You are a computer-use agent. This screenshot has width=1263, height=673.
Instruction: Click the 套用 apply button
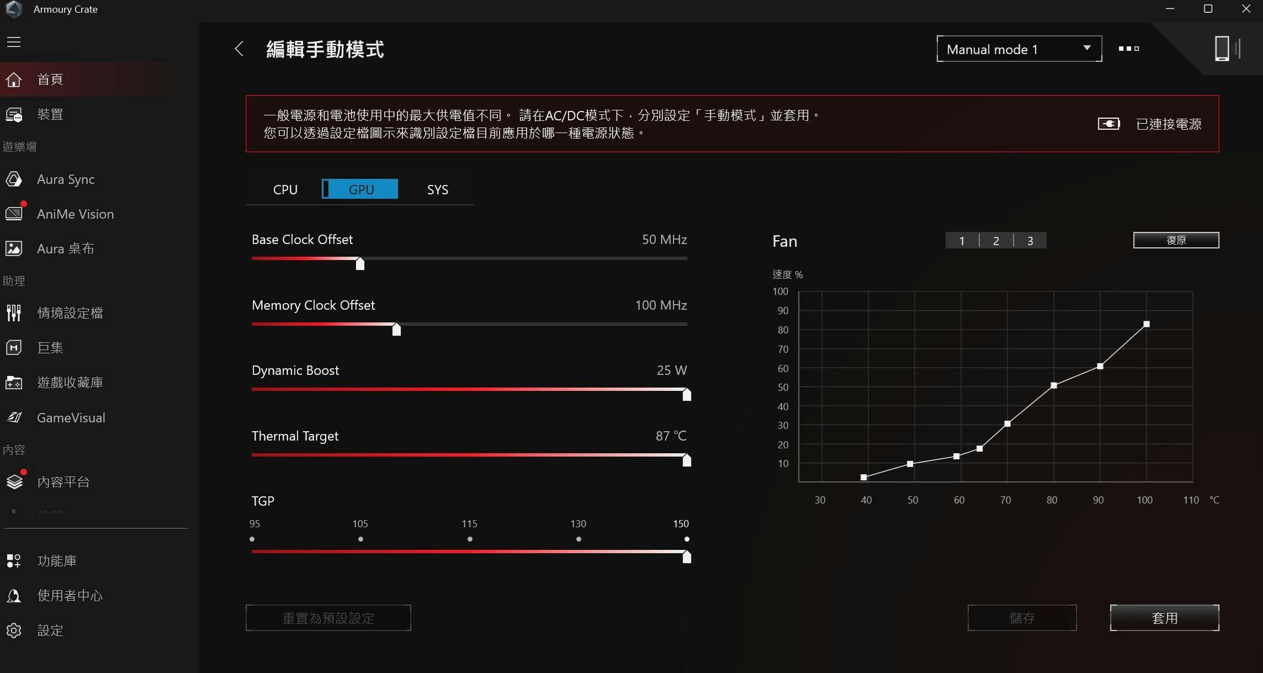pos(1164,618)
